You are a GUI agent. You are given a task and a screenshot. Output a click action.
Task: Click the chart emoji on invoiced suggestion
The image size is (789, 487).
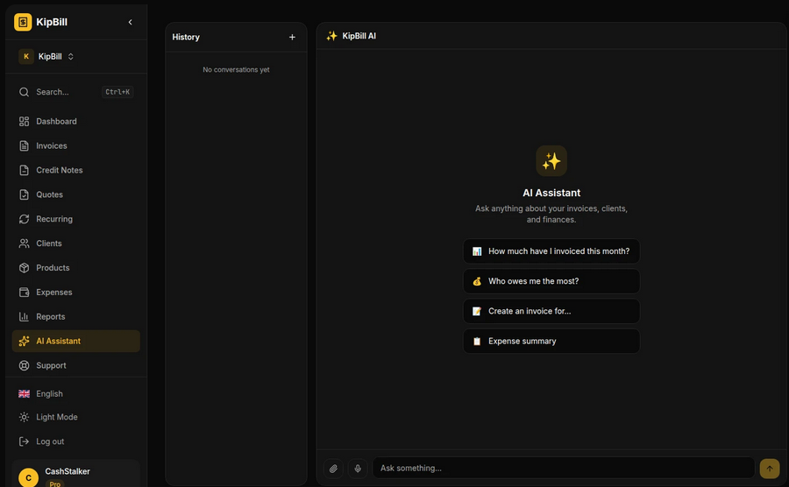[x=477, y=251]
